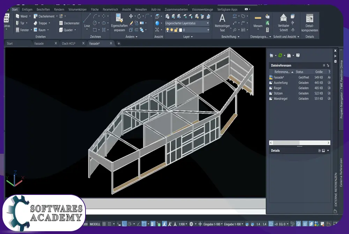Viewport: 349px width, 234px height.
Task: Open Eigenschaften anpassen match properties
Action: click(x=119, y=23)
